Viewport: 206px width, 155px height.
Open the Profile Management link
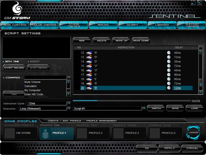(101, 121)
